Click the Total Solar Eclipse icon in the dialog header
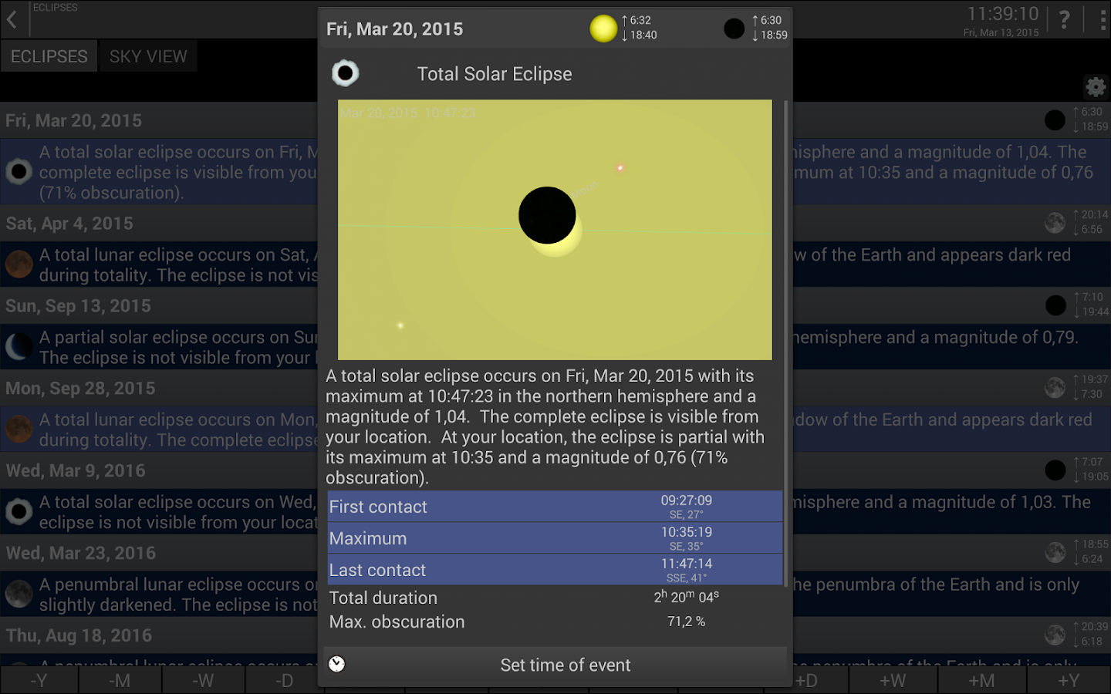Image resolution: width=1111 pixels, height=694 pixels. (345, 73)
